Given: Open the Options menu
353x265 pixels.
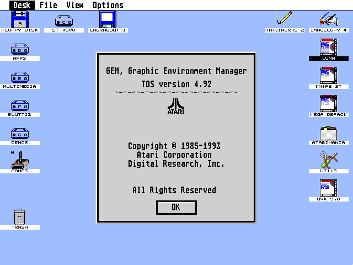Looking at the screenshot, I should 108,5.
